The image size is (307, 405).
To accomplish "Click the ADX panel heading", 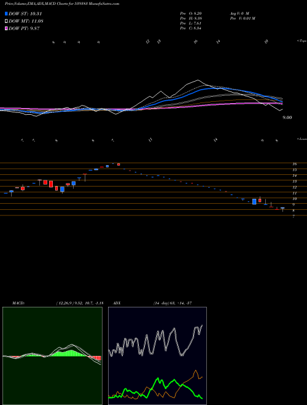I will point(117,303).
